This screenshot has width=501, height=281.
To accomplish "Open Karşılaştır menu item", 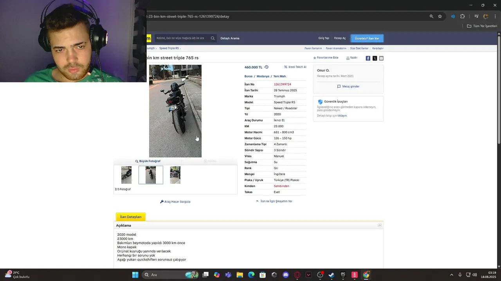I will click(x=378, y=48).
